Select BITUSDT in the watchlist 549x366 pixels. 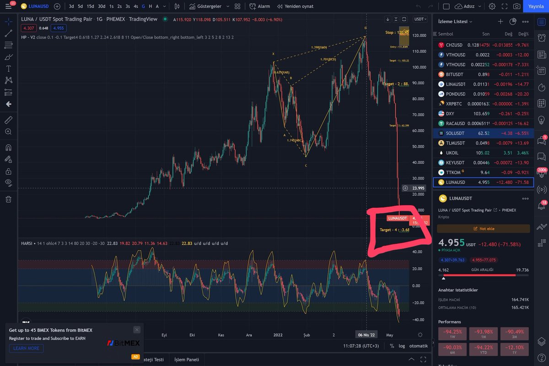tap(484, 74)
